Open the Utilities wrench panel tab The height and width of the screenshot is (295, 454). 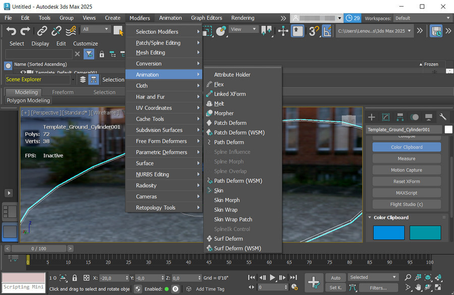pyautogui.click(x=443, y=117)
